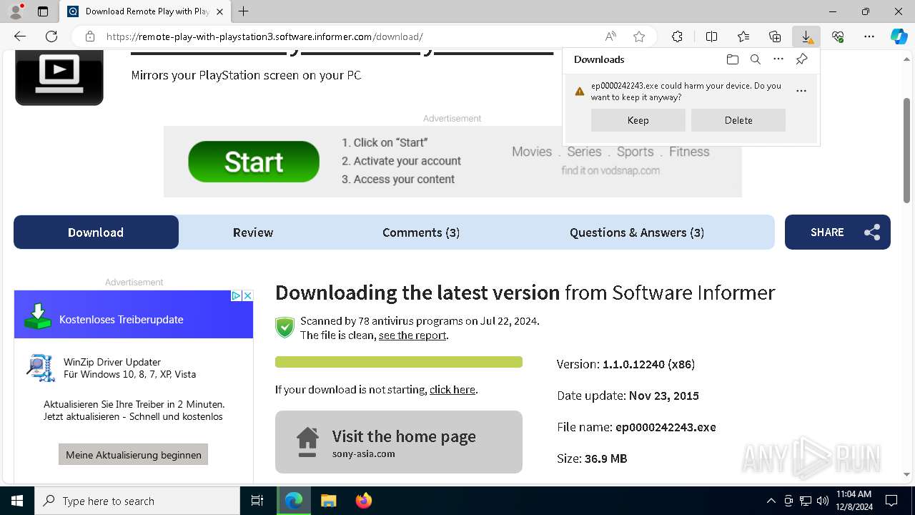Visit the home page sony-asia.com button
Viewport: 915px width, 515px height.
click(x=399, y=442)
